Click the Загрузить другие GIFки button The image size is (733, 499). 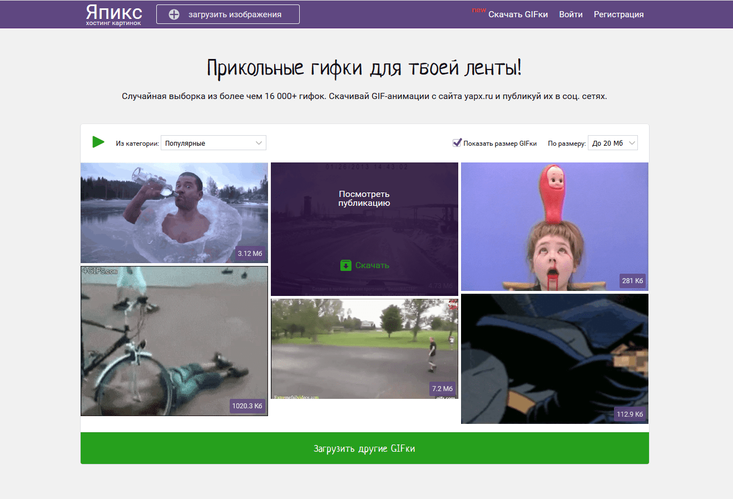pyautogui.click(x=365, y=448)
